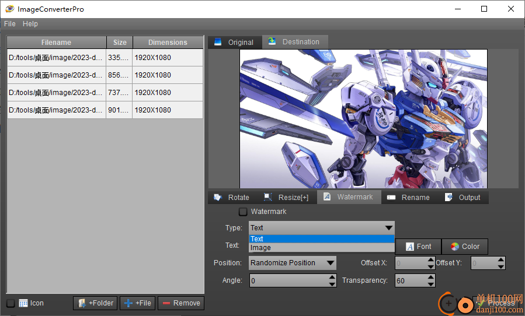
Task: Click the Resize tab icon
Action: [x=268, y=197]
